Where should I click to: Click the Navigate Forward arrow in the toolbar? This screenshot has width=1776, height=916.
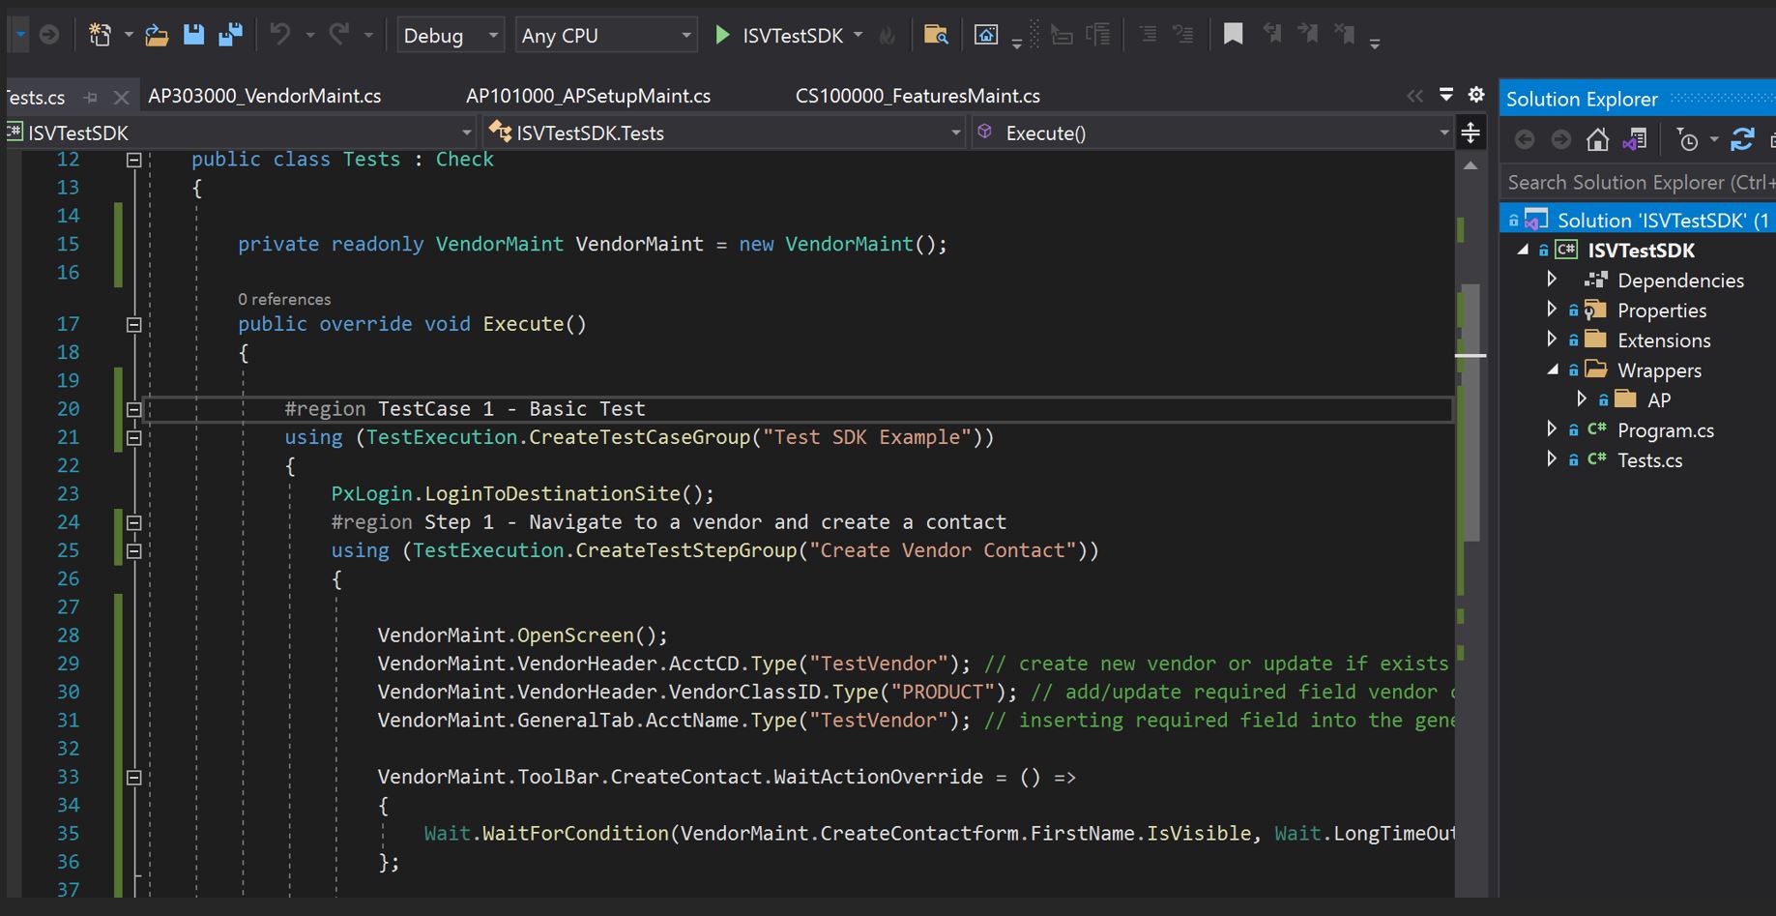48,36
